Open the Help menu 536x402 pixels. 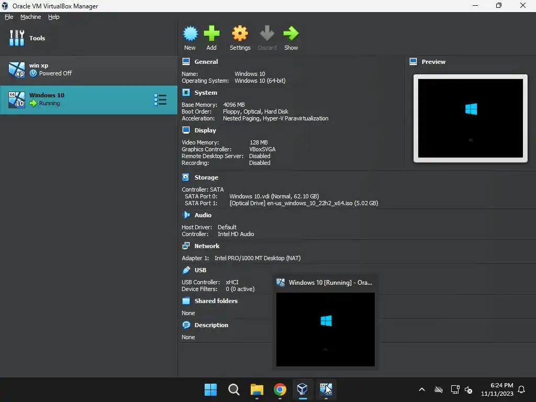point(54,17)
